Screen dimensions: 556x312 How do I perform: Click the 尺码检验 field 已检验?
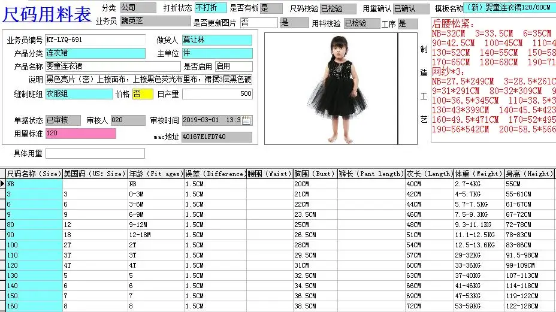338,8
